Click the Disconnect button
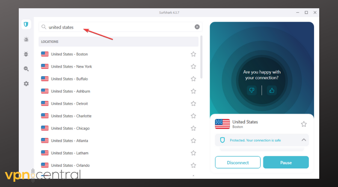Image resolution: width=338 pixels, height=187 pixels. click(x=238, y=162)
